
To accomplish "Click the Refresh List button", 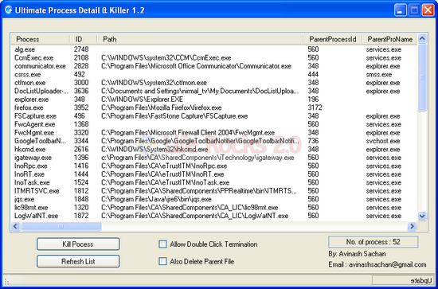I will coord(78,261).
